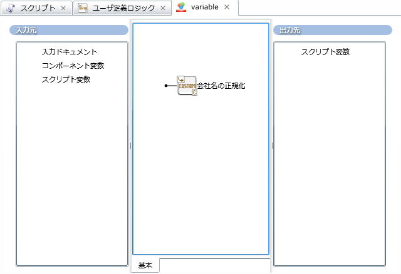Viewport: 401px width, 274px height.
Task: Switch to the スクリプト tab
Action: coord(36,8)
